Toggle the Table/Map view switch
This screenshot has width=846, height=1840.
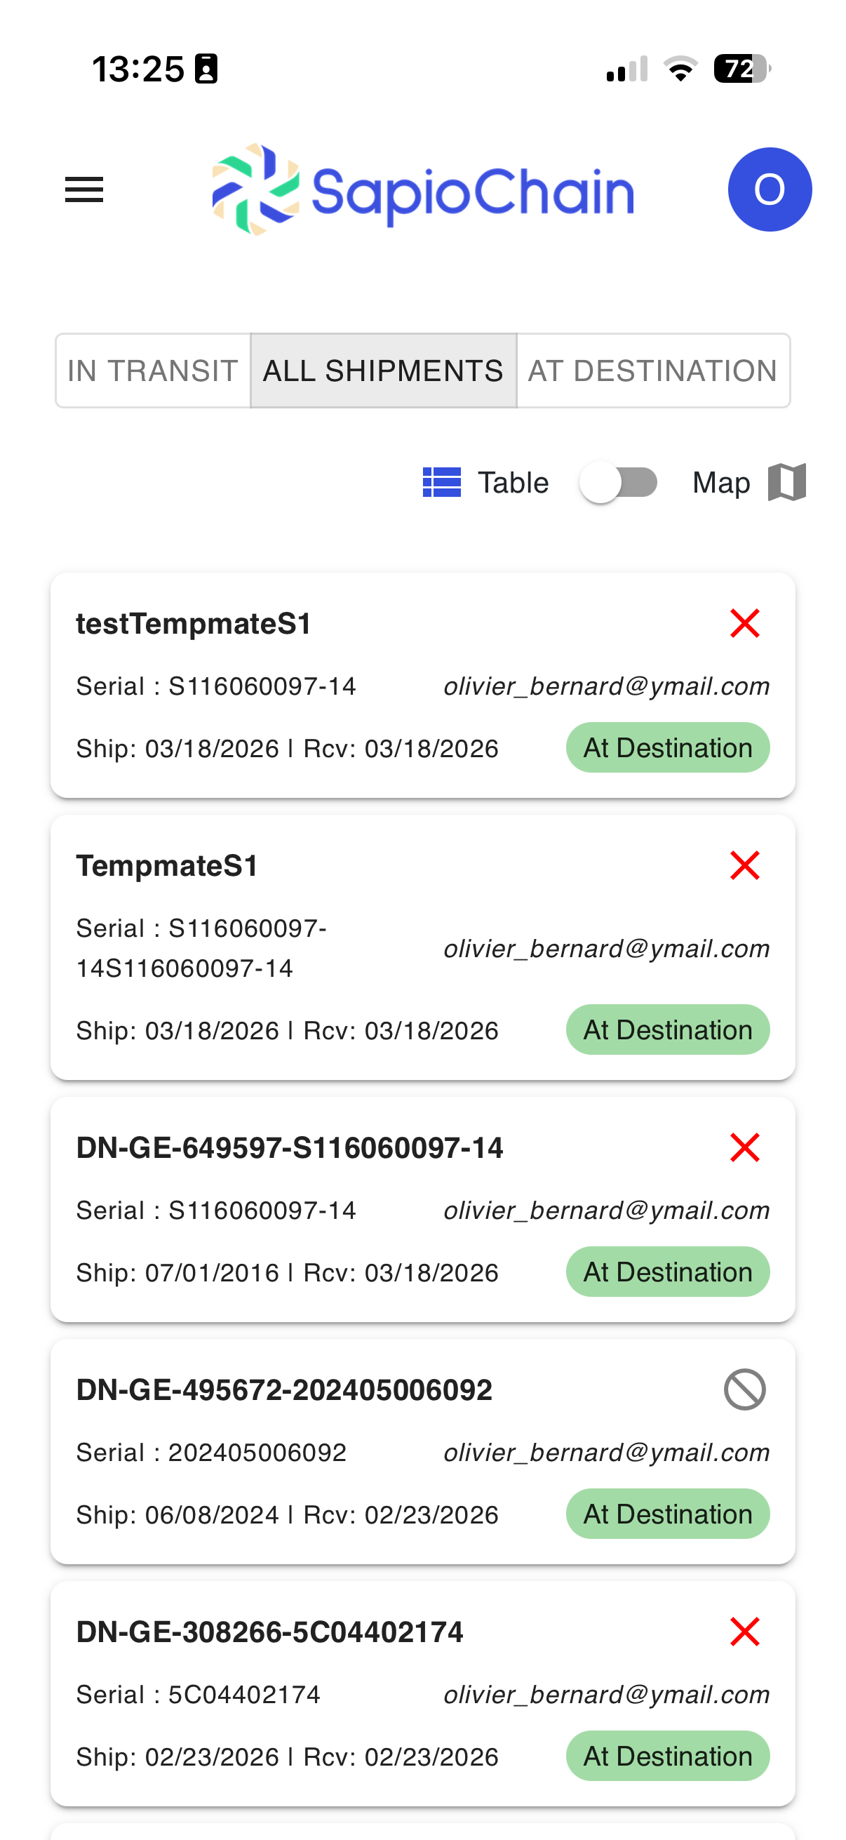[x=618, y=483]
